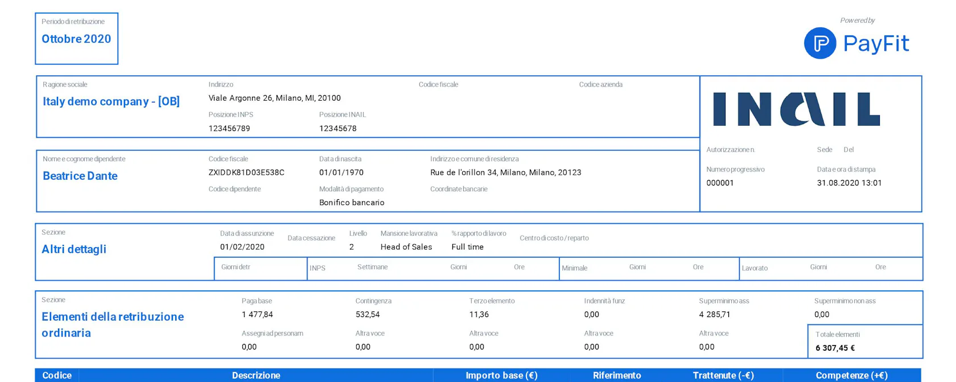Click the INAIL logo
The image size is (956, 382).
[x=796, y=109]
